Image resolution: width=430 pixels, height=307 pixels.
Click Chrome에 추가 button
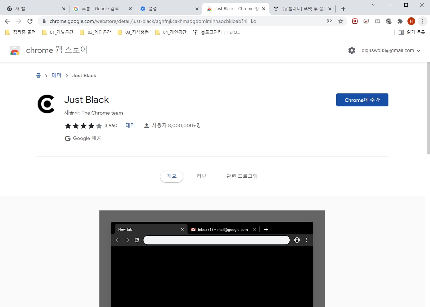(x=362, y=100)
